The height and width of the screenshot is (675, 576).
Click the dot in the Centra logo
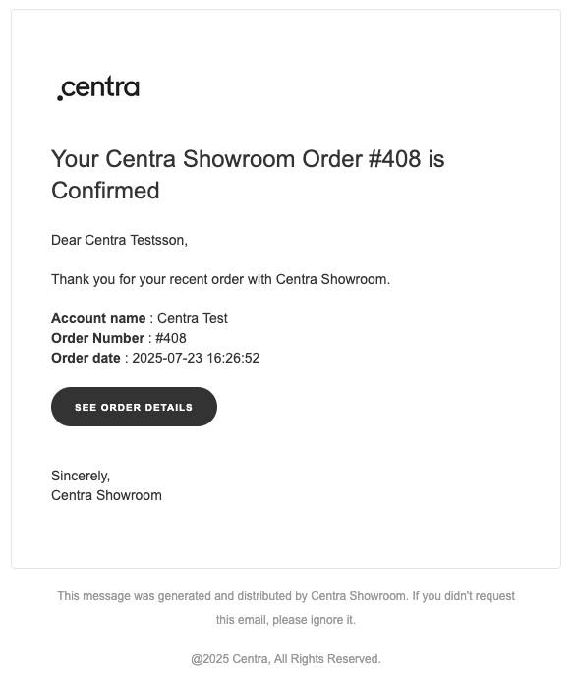pos(60,98)
